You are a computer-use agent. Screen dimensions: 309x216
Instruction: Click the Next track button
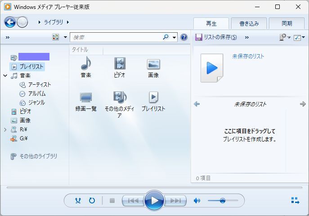coord(175,200)
